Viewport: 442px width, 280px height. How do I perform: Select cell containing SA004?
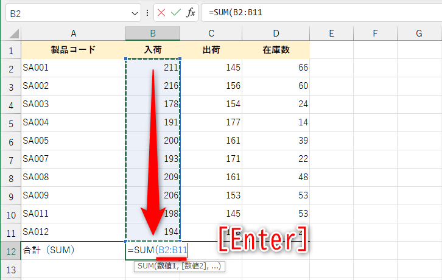click(73, 122)
